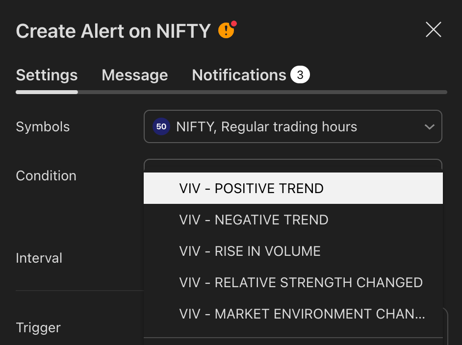Click the Symbols label
The height and width of the screenshot is (345, 462).
(43, 126)
